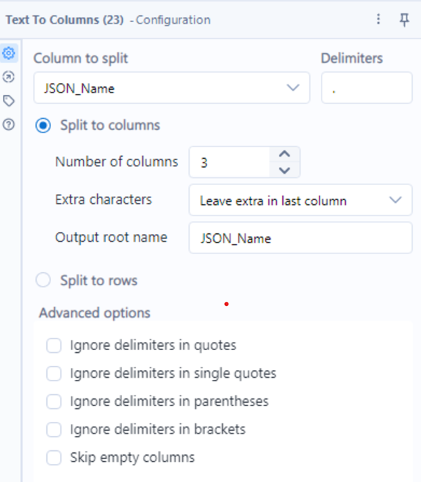This screenshot has height=482, width=421.
Task: Enable Skip empty columns checkbox
Action: pos(54,458)
